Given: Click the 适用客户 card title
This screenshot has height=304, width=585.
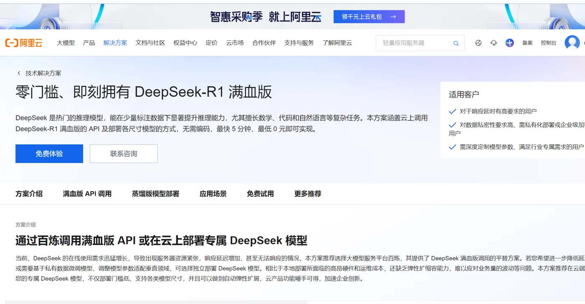Looking at the screenshot, I should [464, 95].
